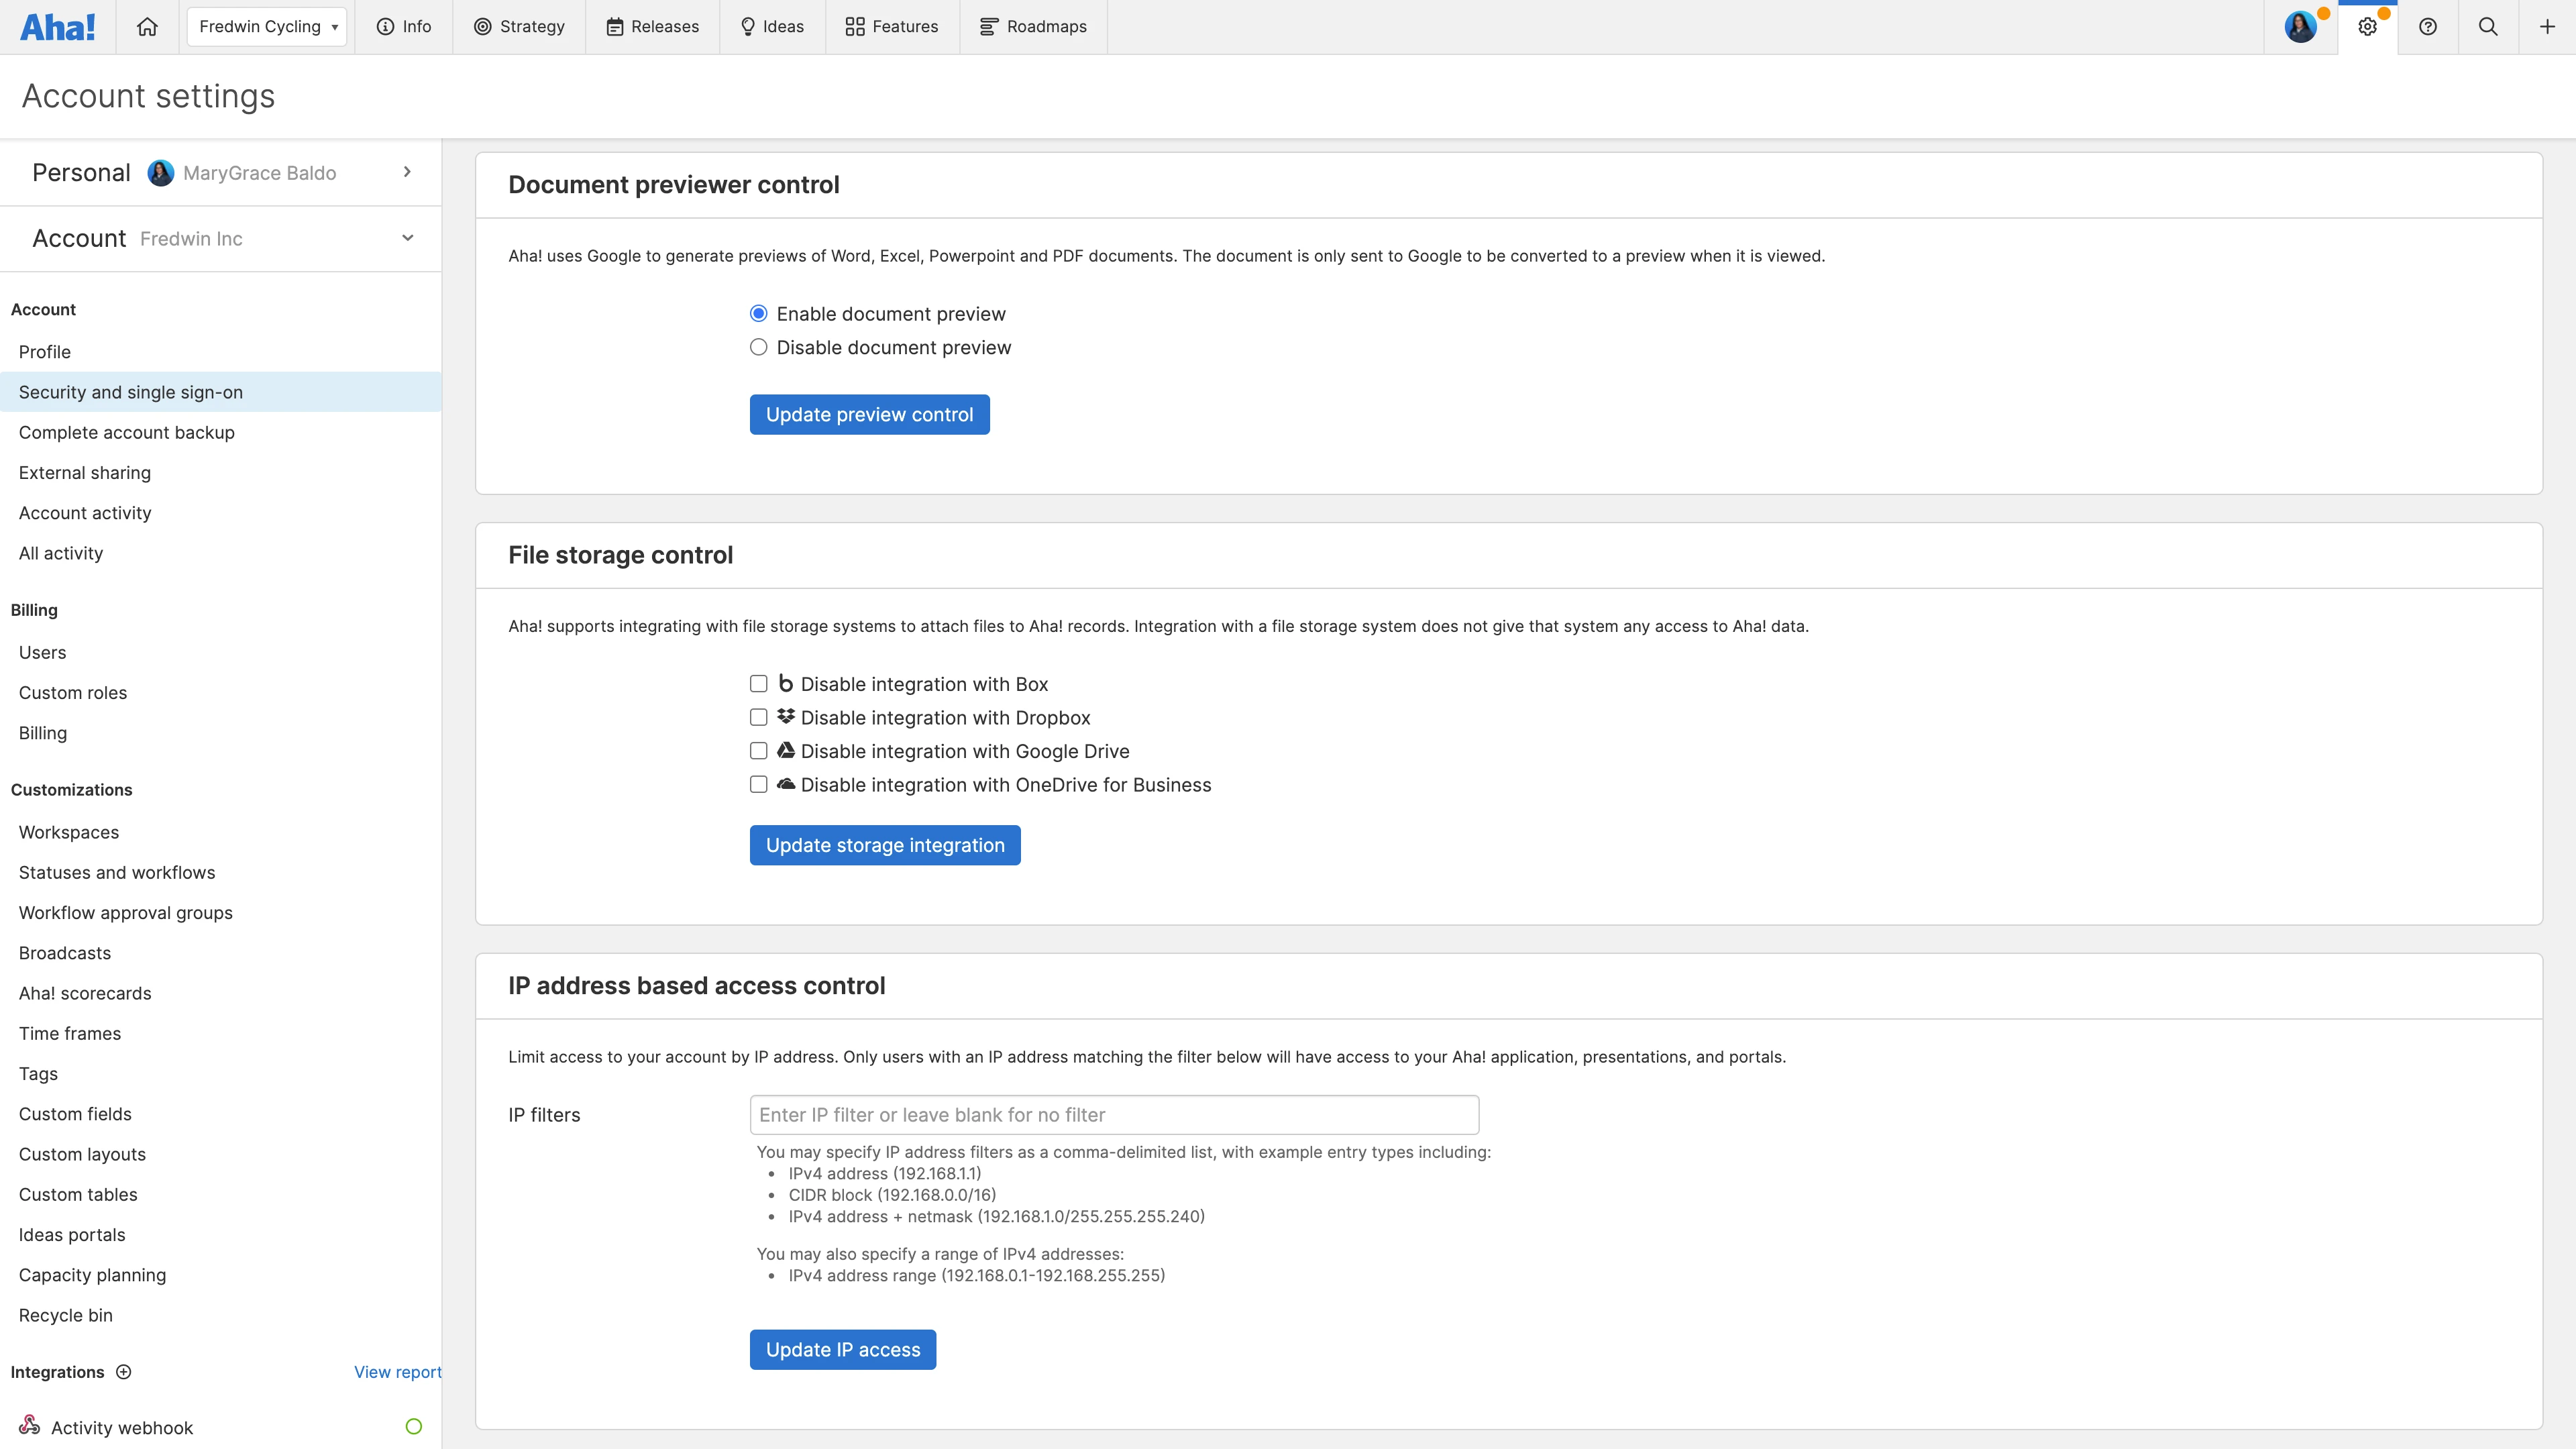Click the Aha! logo
Viewport: 2576px width, 1449px height.
coord(58,26)
